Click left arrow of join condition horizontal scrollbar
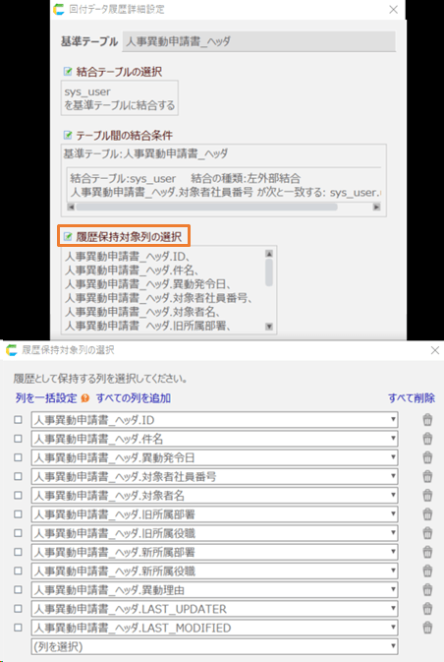This screenshot has width=444, height=662. 71,207
